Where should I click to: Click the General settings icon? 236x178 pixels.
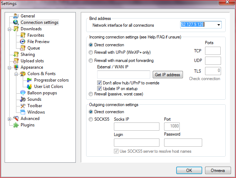click(16, 16)
